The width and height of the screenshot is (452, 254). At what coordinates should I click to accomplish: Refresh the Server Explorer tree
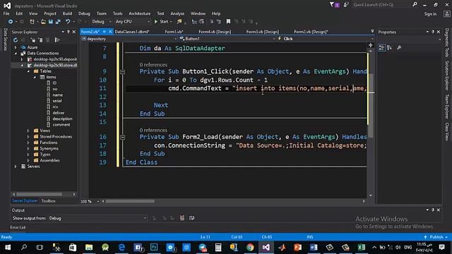(16, 40)
